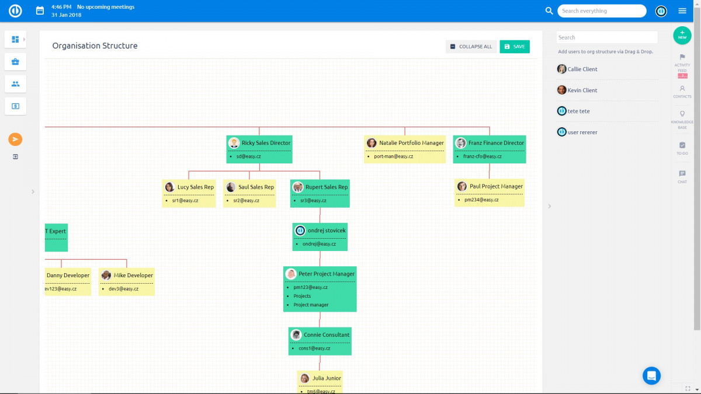Open the chat bubble at bottom right
This screenshot has height=394, width=701.
coord(651,375)
